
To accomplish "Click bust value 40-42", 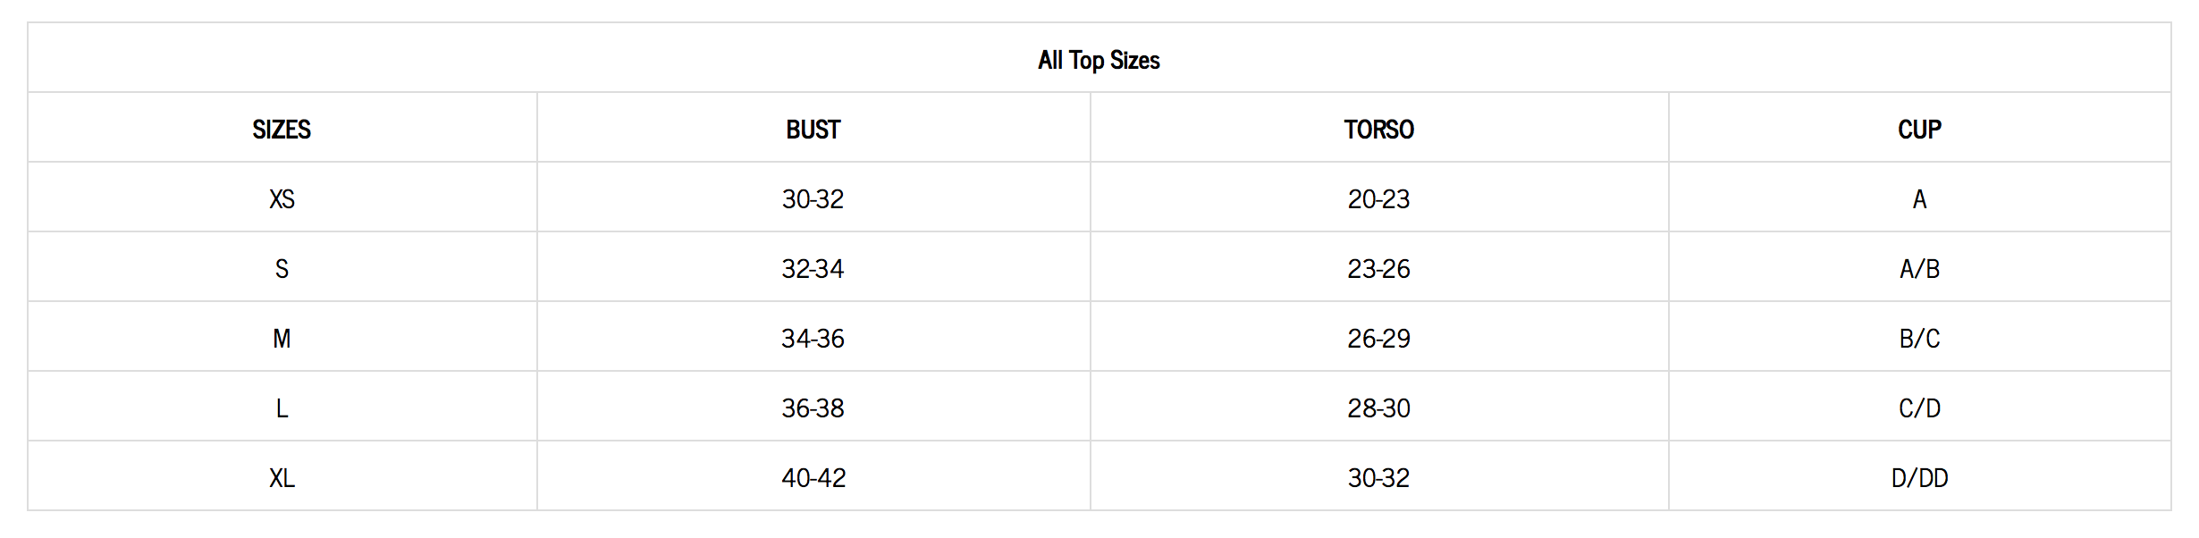I will click(813, 478).
